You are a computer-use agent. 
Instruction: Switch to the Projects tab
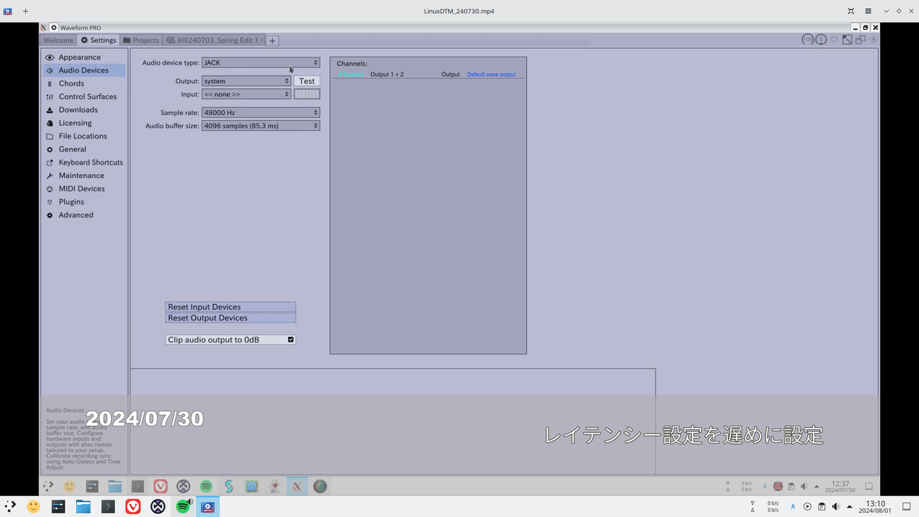(x=146, y=40)
